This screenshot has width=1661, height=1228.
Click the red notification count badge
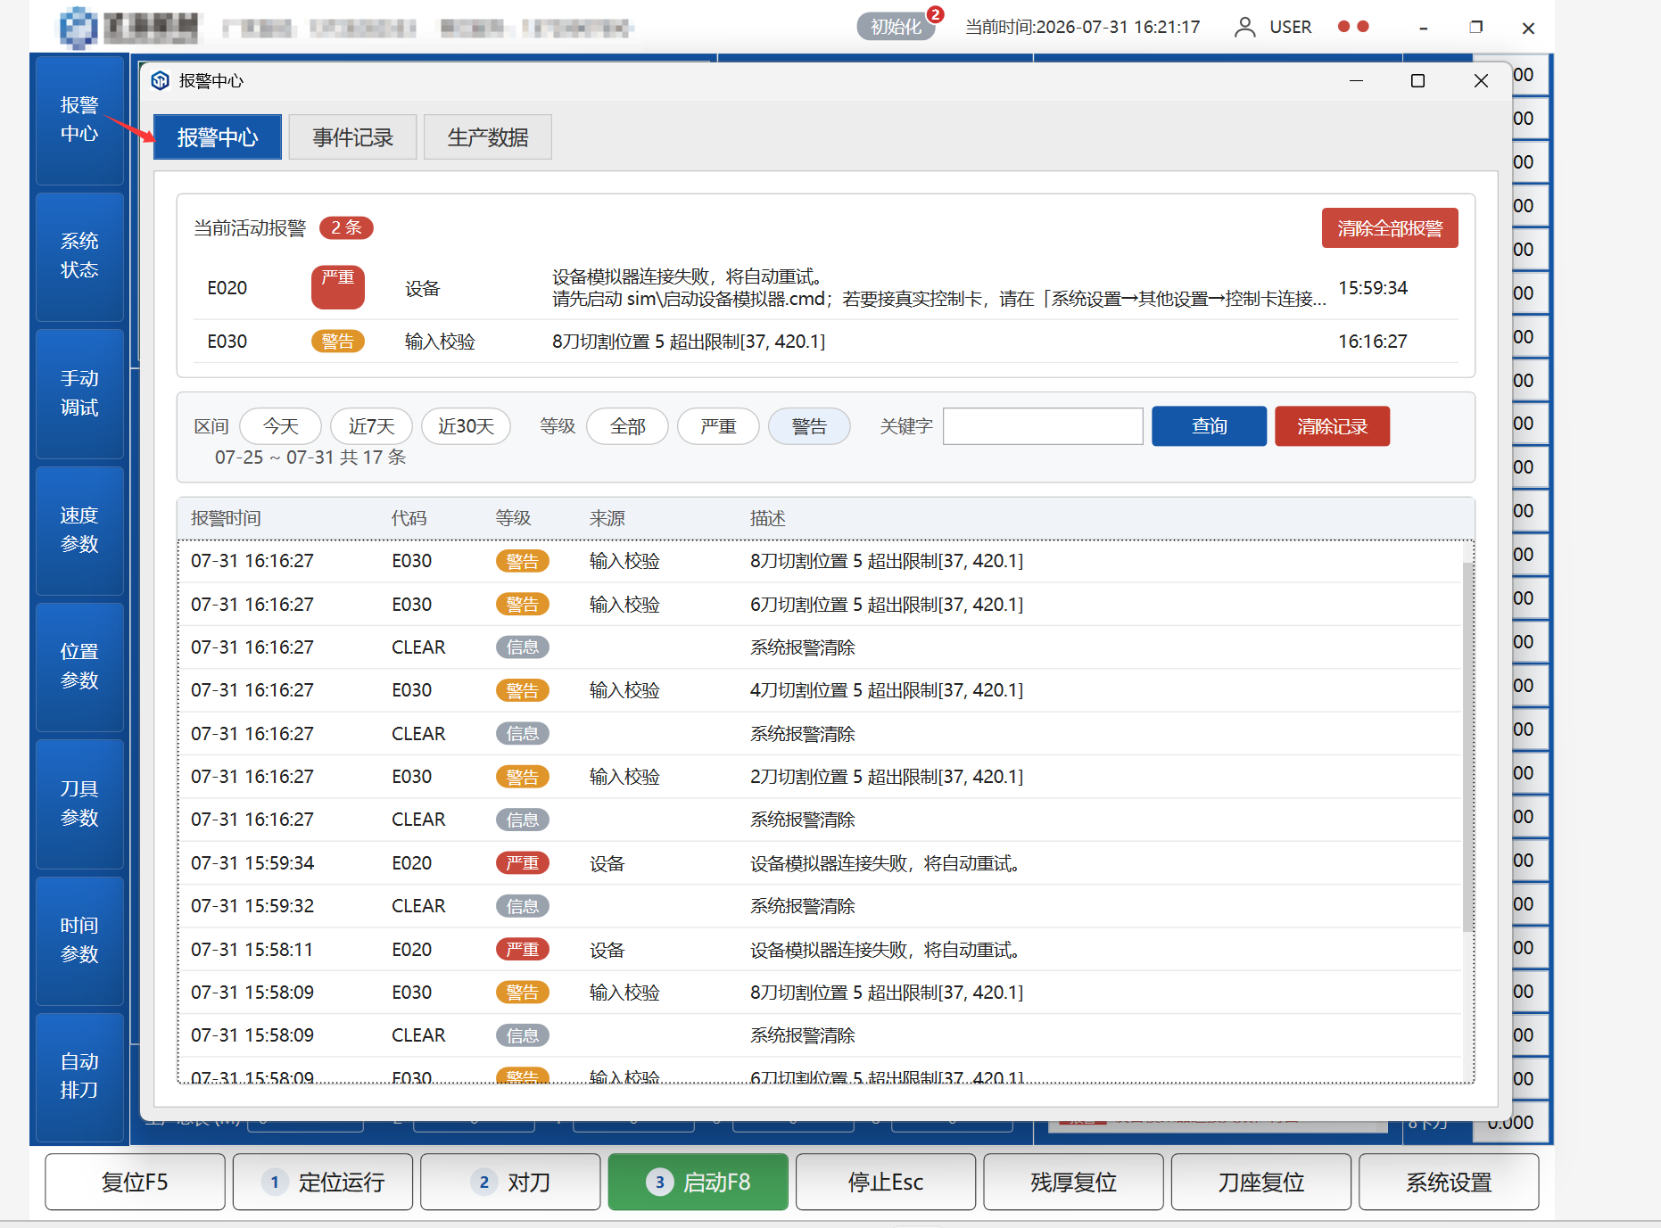[x=935, y=14]
